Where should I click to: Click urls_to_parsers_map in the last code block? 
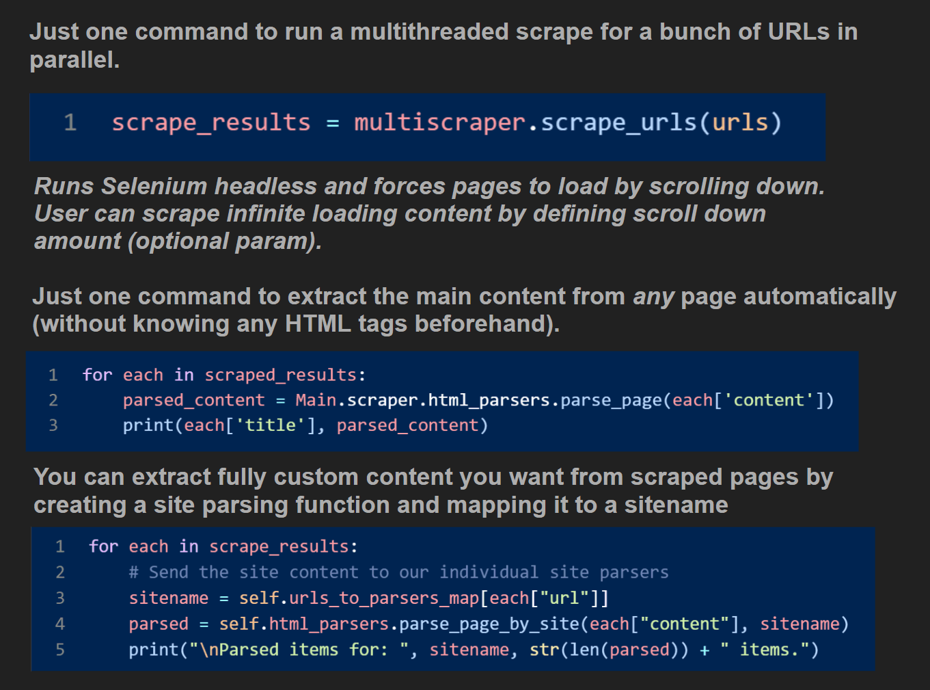383,598
